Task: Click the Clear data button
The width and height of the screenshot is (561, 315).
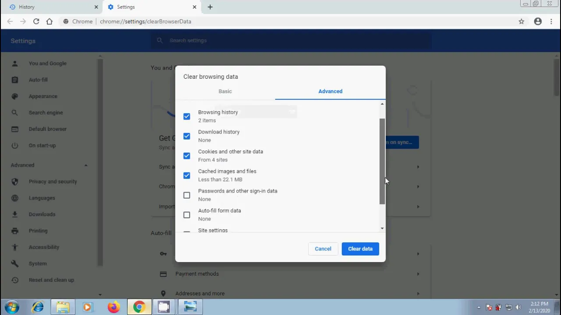Action: tap(360, 248)
